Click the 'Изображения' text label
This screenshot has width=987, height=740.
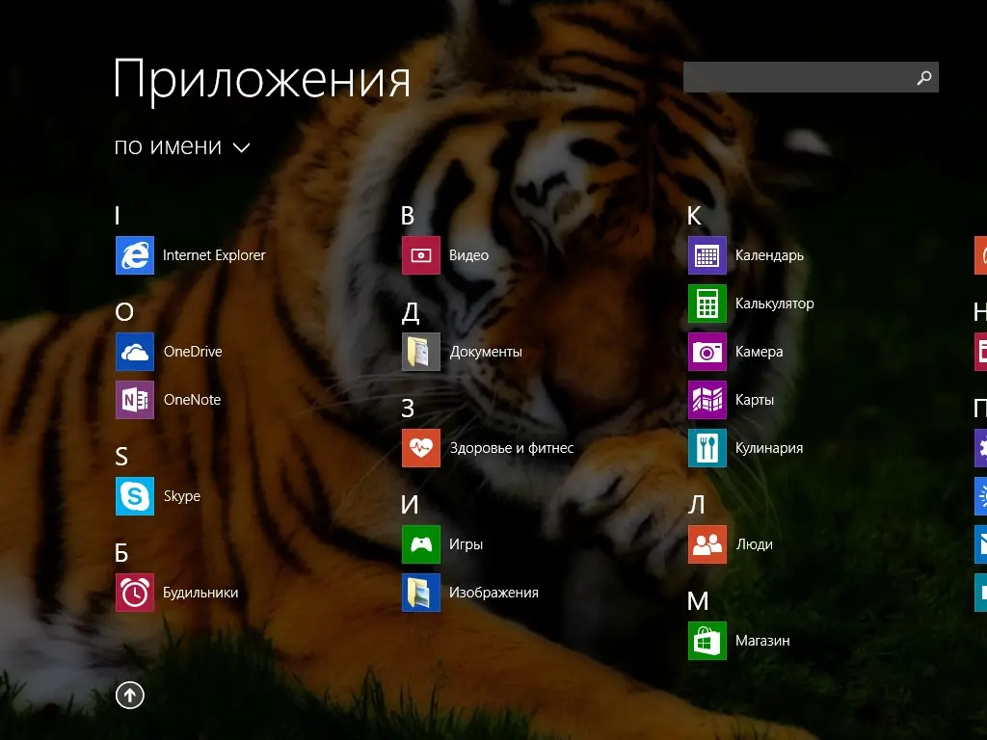[x=494, y=593]
